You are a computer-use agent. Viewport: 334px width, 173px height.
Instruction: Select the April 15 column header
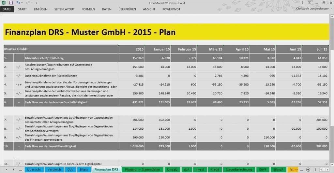236,49
